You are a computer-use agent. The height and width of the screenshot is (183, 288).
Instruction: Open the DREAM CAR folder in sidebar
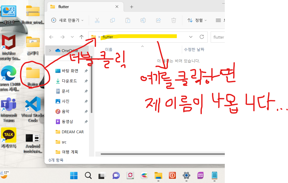pyautogui.click(x=70, y=132)
